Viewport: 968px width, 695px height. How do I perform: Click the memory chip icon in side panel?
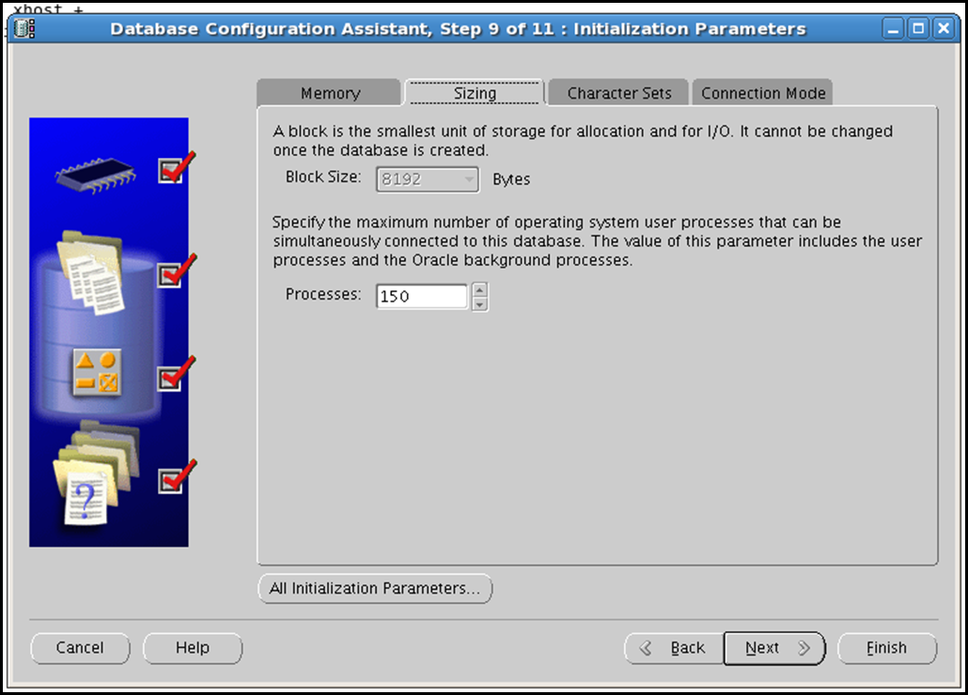coord(96,175)
